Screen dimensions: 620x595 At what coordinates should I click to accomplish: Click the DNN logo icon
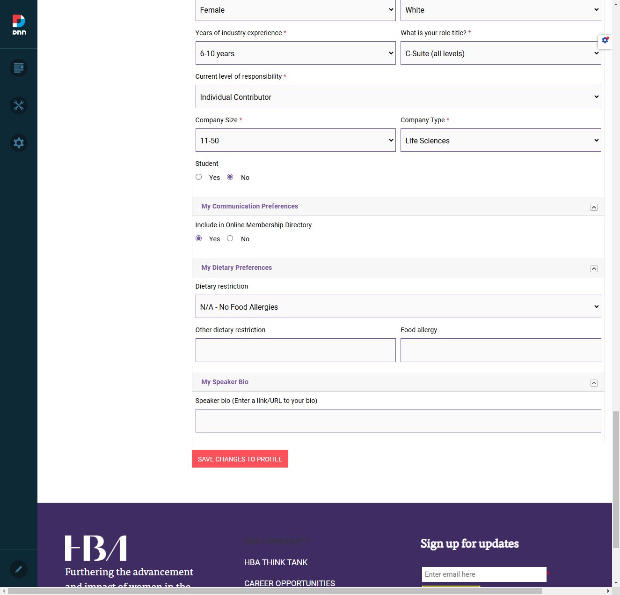point(19,25)
